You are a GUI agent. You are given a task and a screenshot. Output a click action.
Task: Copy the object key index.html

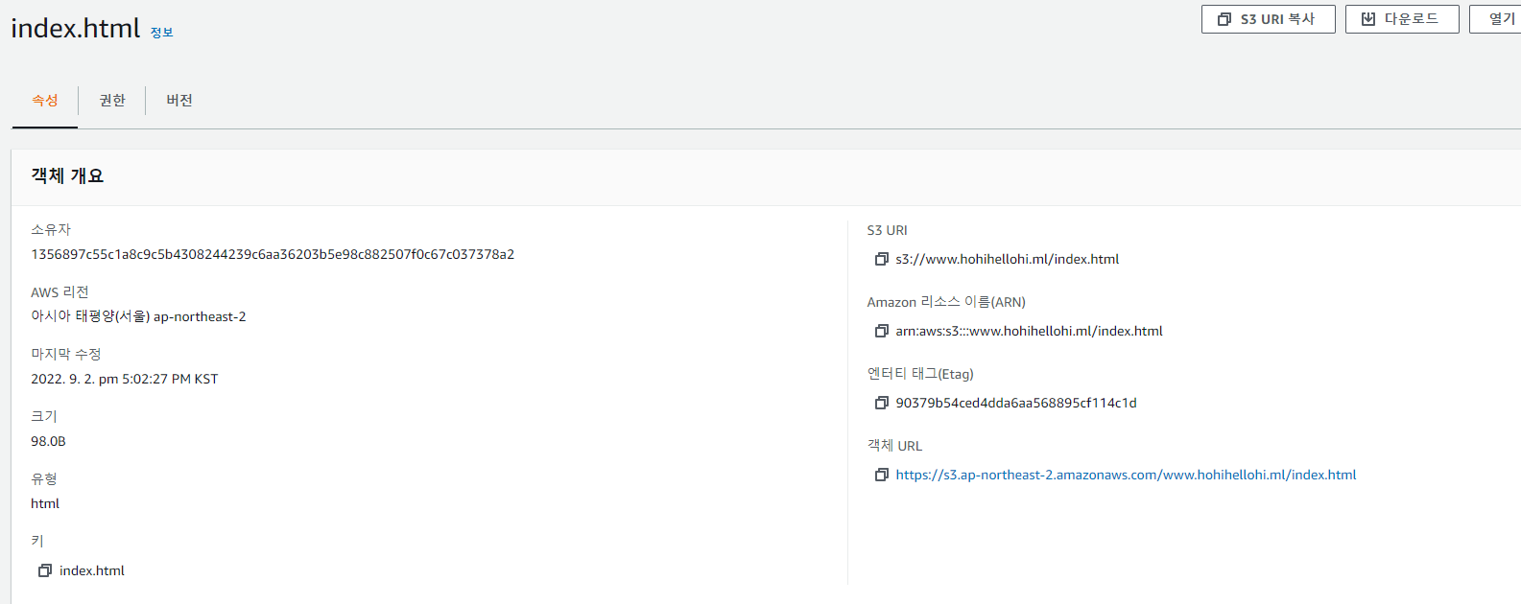[44, 570]
